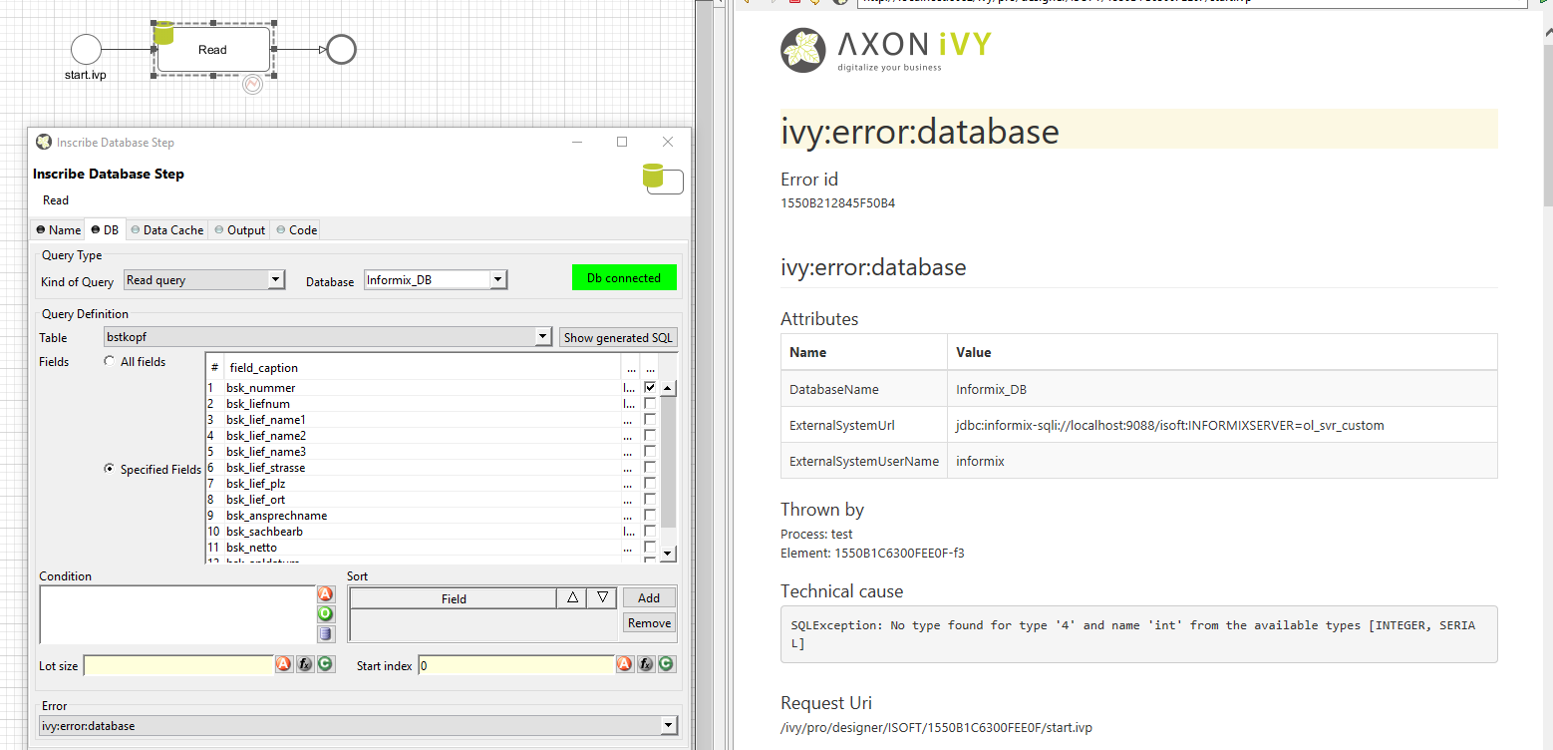Viewport: 1553px width, 750px height.
Task: Click the Condition text area
Action: tap(176, 614)
